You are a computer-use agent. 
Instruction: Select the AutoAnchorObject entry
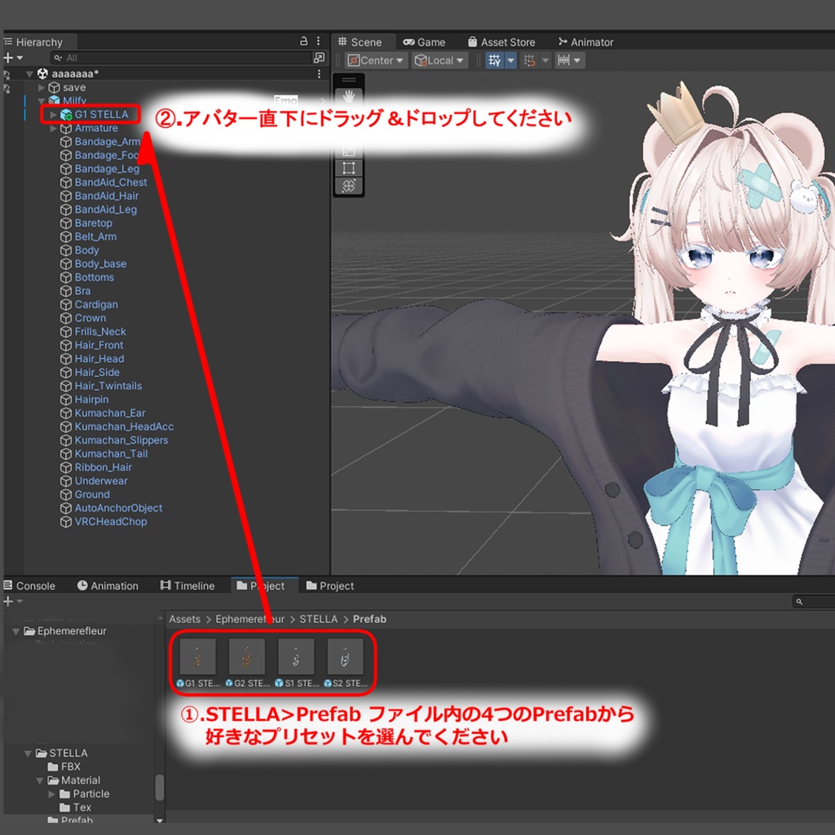(118, 508)
